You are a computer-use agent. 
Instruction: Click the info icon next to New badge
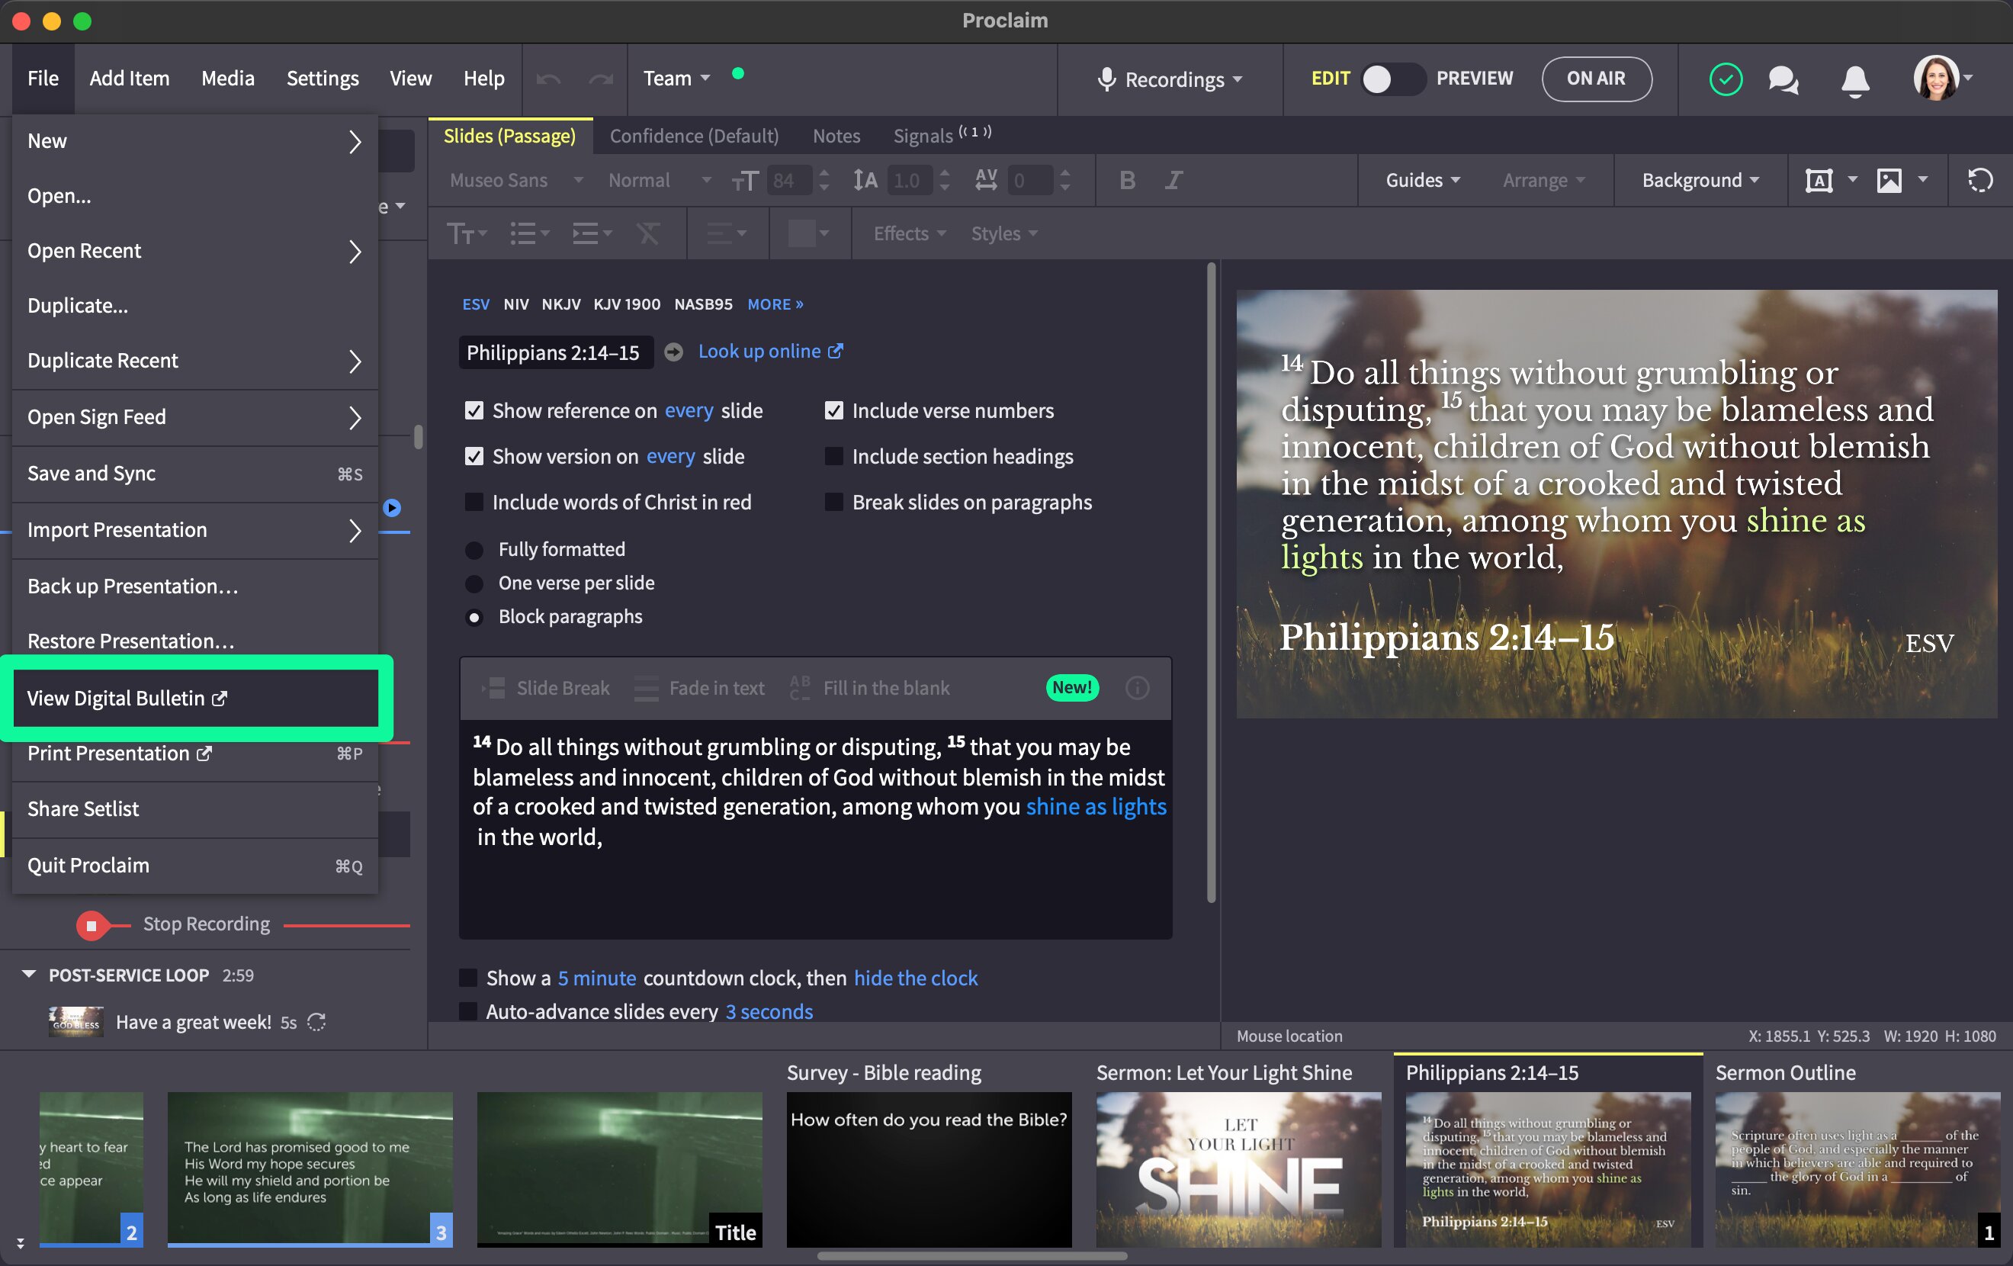1137,687
